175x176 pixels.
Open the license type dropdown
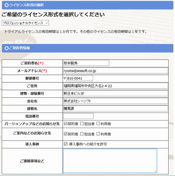(x=25, y=23)
